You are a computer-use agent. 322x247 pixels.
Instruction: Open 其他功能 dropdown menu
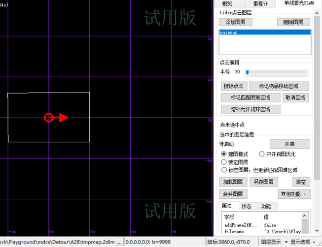point(293,194)
